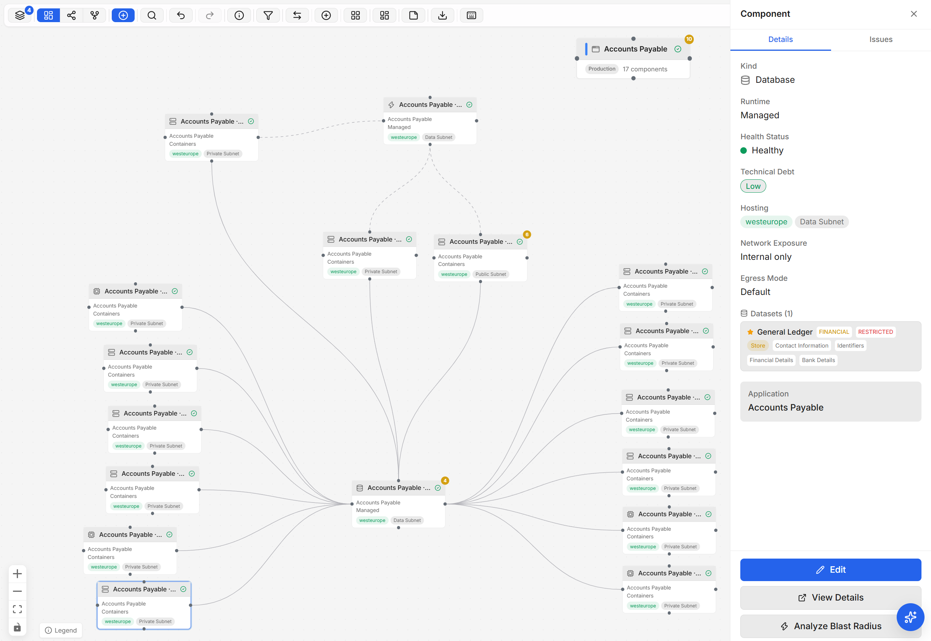
Task: Select the node with Public Subnet tag
Action: [x=480, y=258]
